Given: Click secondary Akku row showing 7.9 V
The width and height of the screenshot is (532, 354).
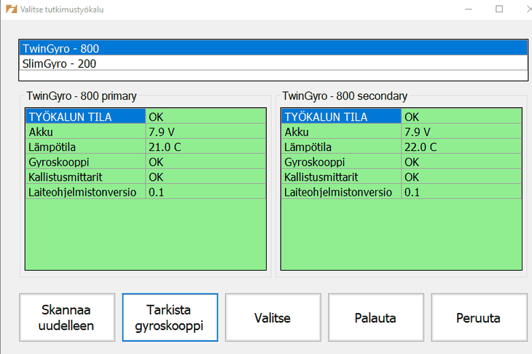Looking at the screenshot, I should point(402,131).
